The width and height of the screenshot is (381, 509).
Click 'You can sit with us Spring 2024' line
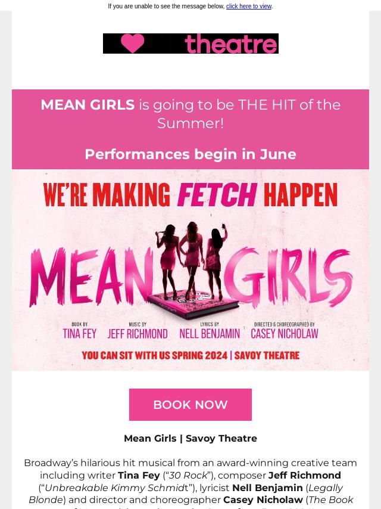(190, 355)
